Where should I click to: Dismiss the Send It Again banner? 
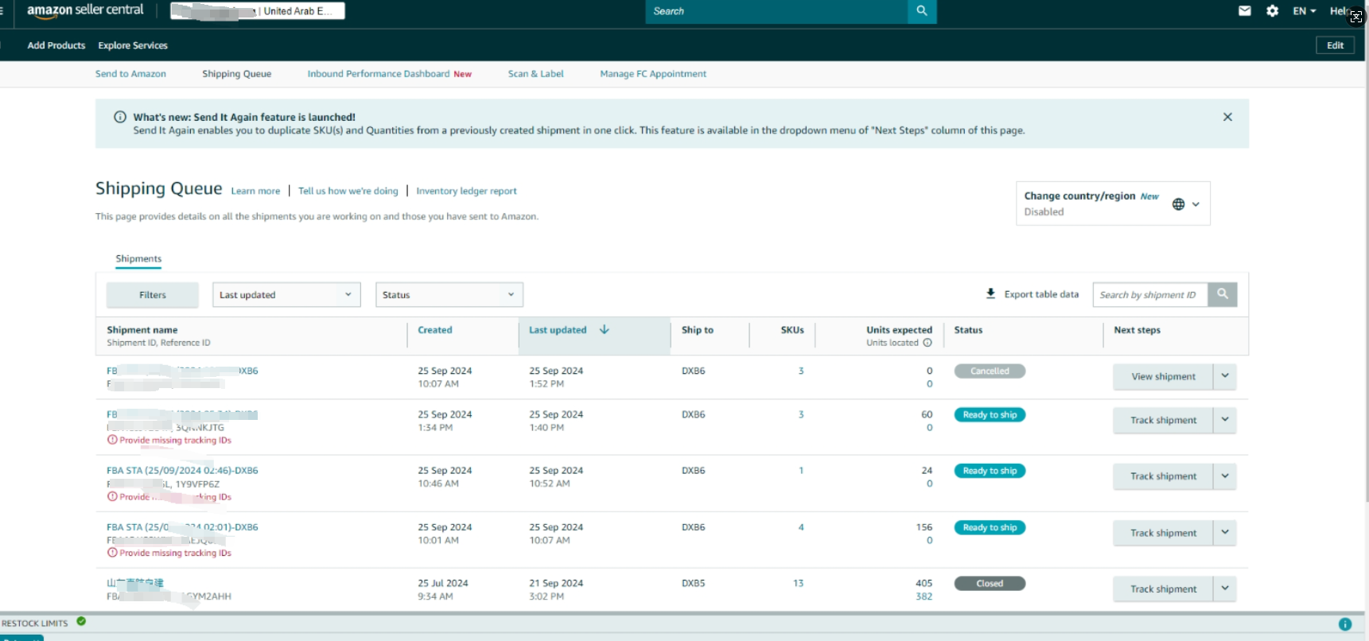(x=1227, y=117)
